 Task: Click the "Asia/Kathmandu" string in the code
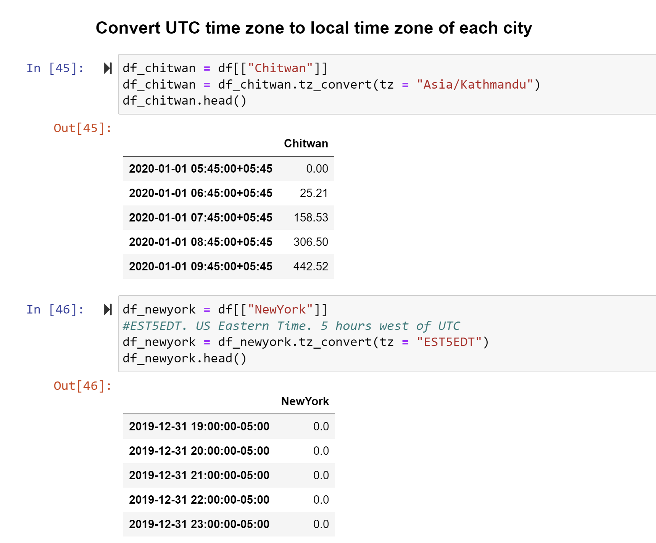tap(475, 84)
